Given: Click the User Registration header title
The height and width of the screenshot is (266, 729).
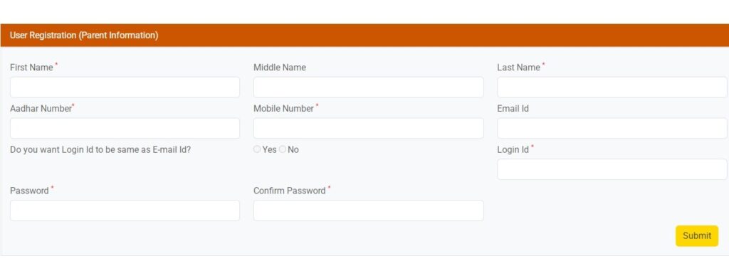Looking at the screenshot, I should (x=84, y=36).
